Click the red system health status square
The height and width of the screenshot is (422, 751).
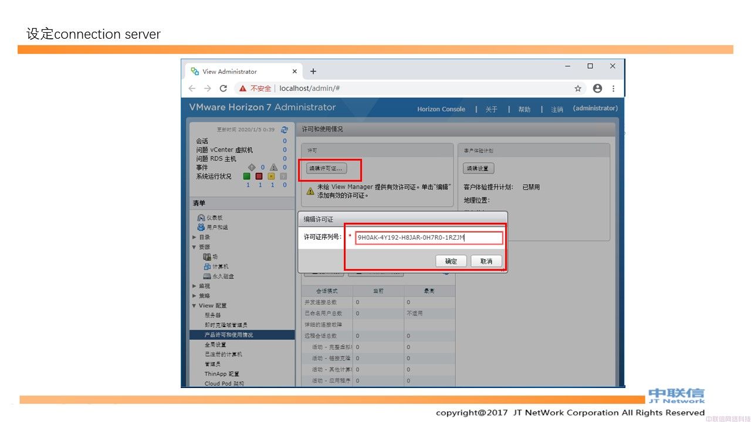click(259, 176)
